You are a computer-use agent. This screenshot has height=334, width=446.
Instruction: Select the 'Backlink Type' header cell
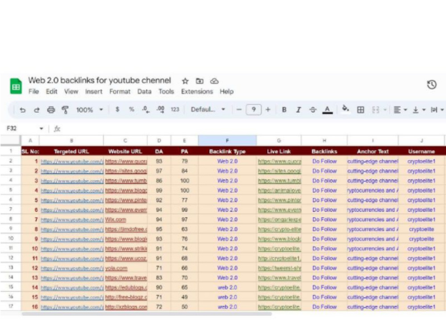coord(227,151)
